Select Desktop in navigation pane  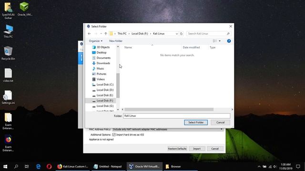tap(101, 53)
